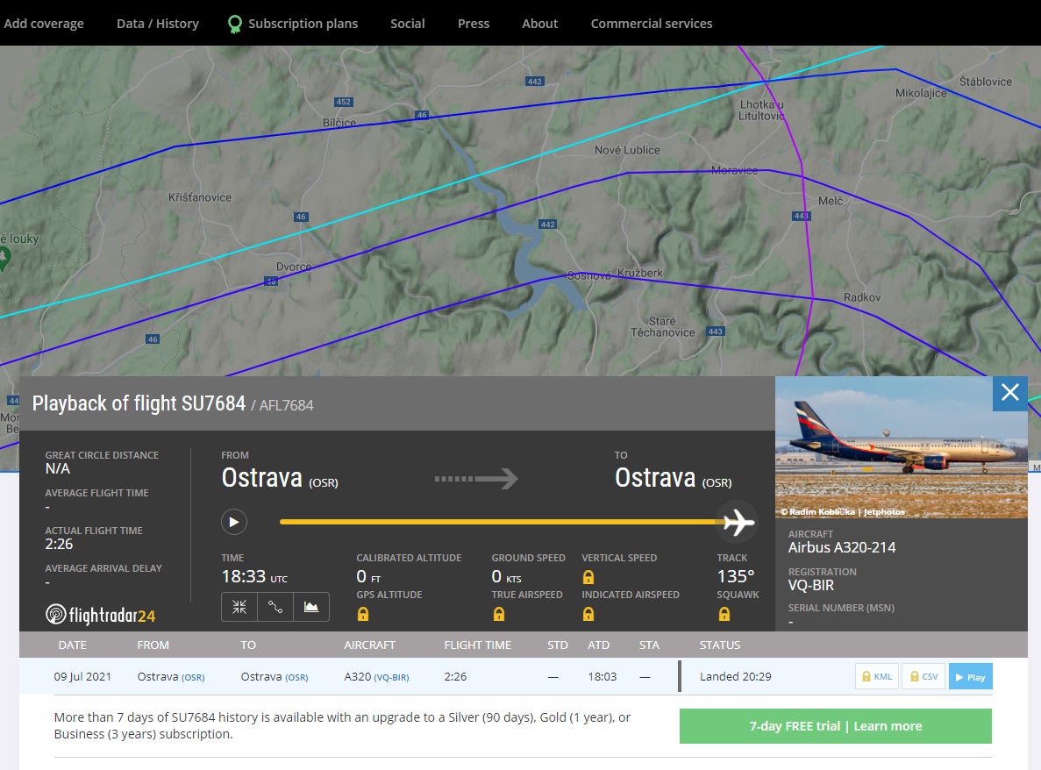Start playback with the round play button

click(x=233, y=522)
